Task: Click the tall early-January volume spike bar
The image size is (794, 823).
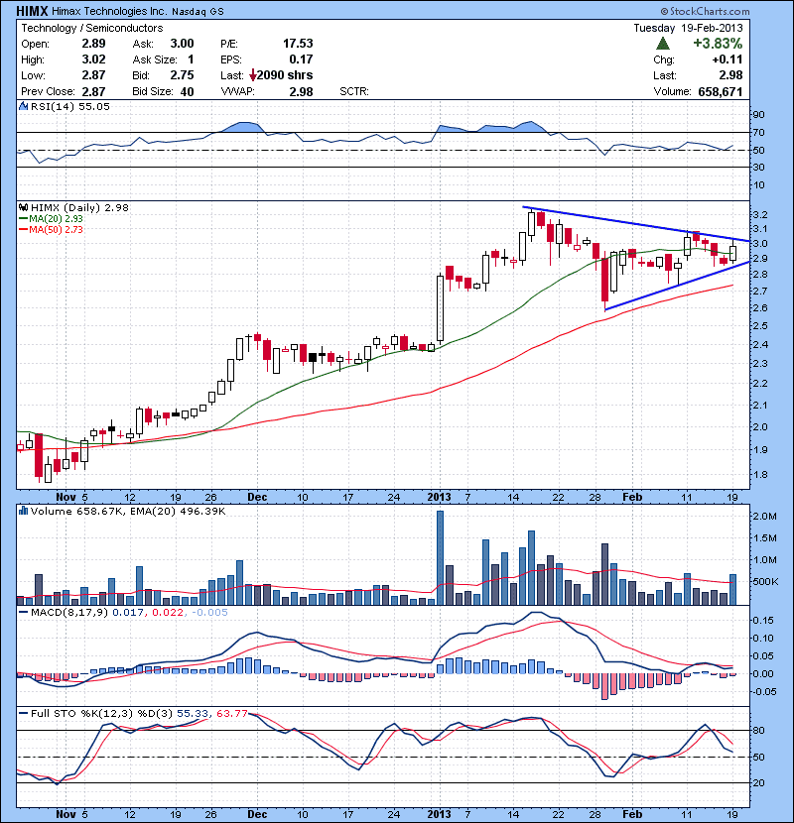Action: coord(441,558)
